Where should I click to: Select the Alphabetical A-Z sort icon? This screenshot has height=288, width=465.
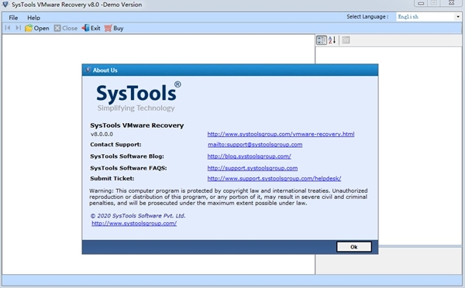coord(332,40)
